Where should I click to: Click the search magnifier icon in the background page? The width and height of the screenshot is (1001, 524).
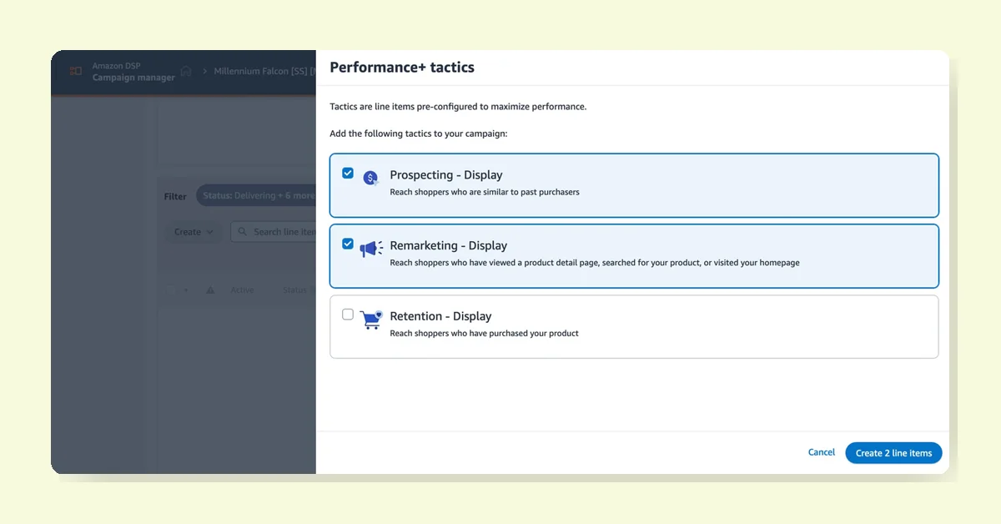[243, 232]
